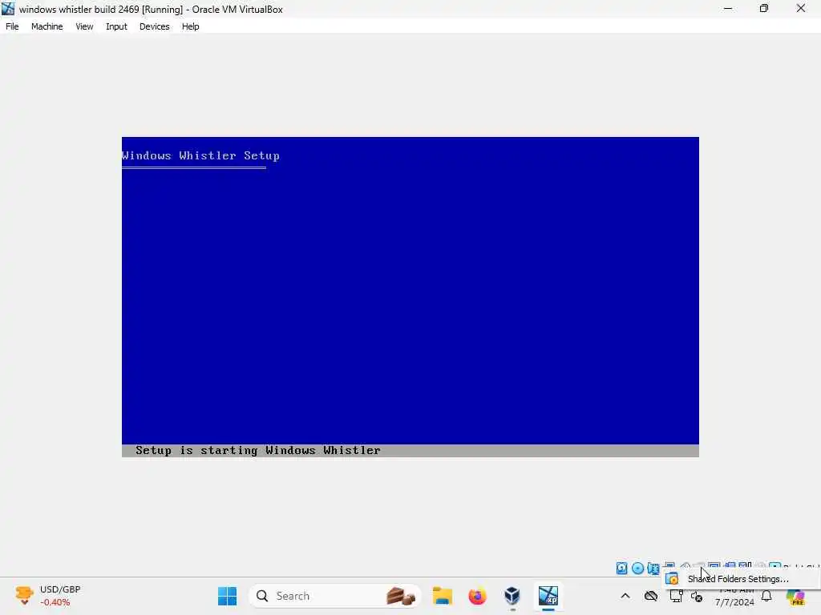Viewport: 821px width, 615px height.
Task: Open the Input menu
Action: pyautogui.click(x=116, y=26)
